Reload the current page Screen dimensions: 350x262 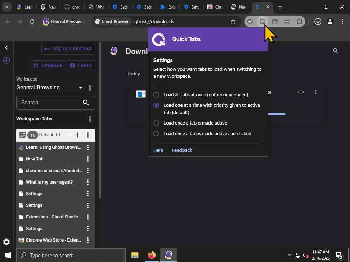tap(32, 21)
